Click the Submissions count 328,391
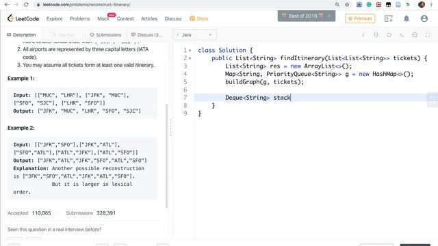The image size is (438, 246). (x=106, y=213)
